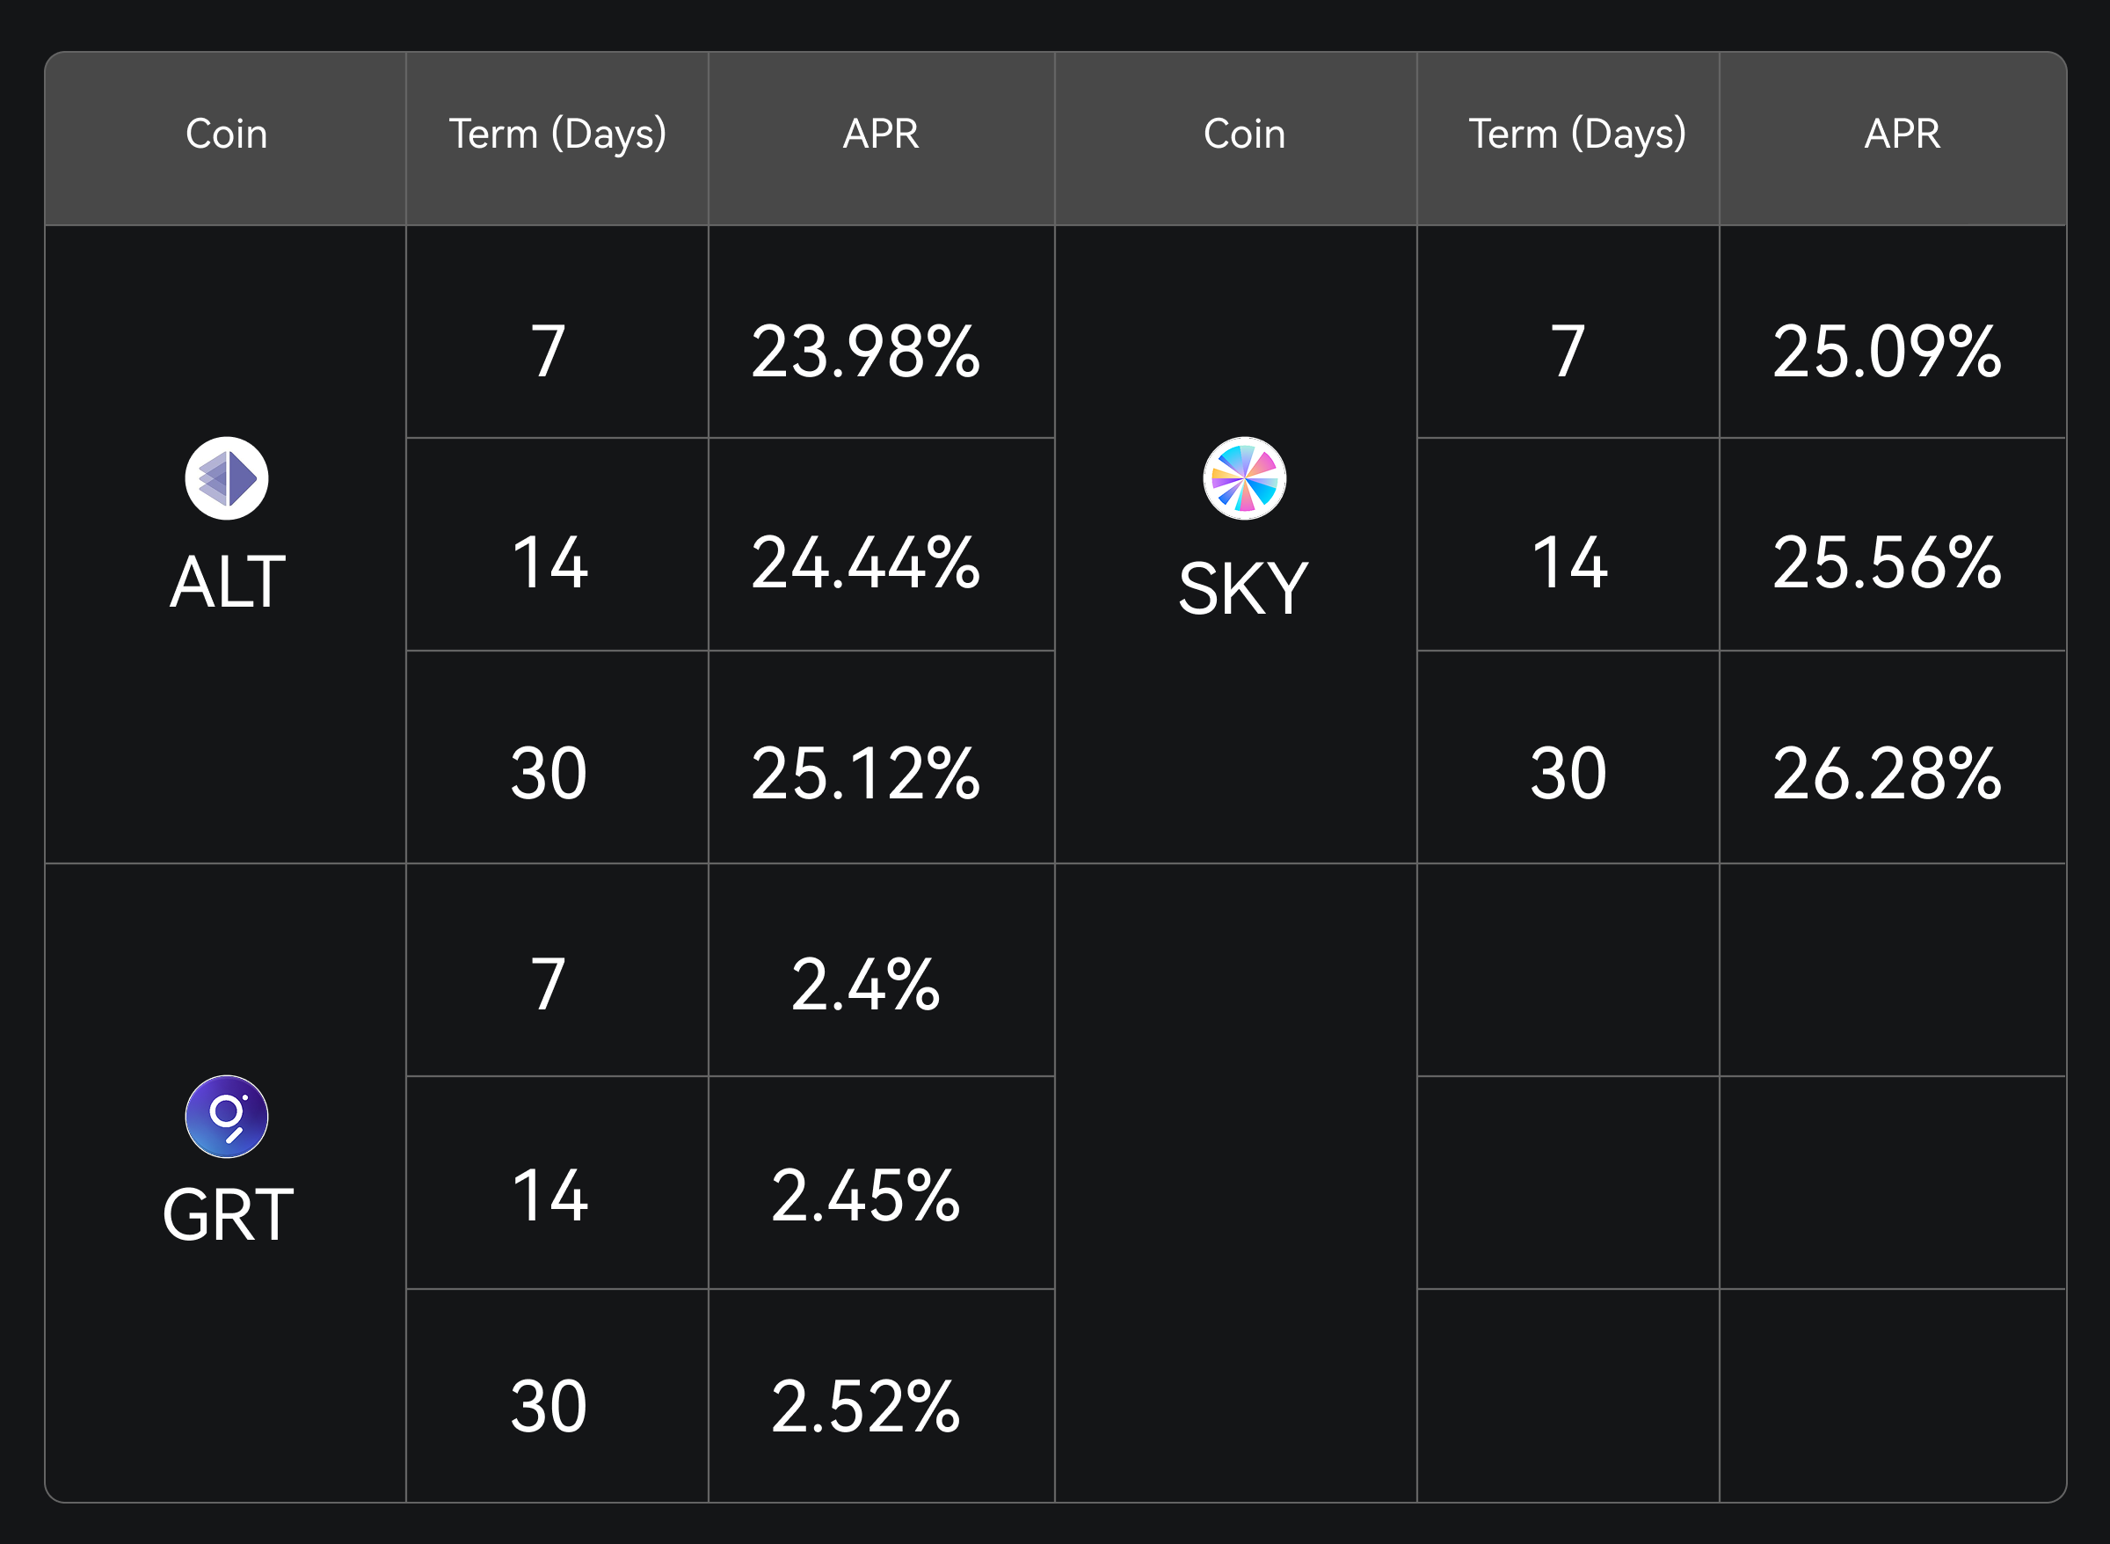This screenshot has height=1544, width=2110.
Task: Select the 30-day term for ALT
Action: coord(549,774)
